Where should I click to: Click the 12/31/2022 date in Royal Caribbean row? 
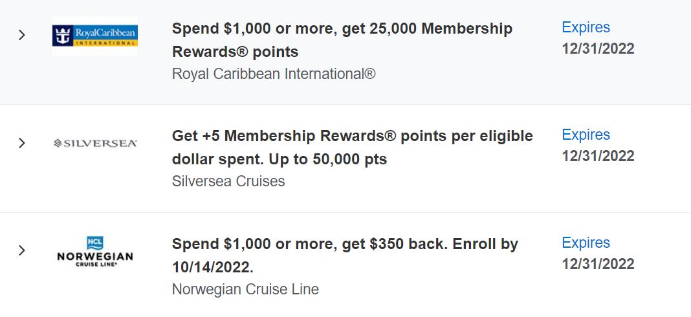598,49
